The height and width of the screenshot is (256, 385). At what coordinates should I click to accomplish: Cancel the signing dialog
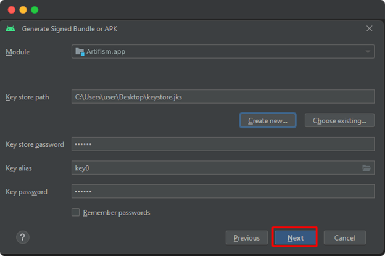[x=344, y=237]
